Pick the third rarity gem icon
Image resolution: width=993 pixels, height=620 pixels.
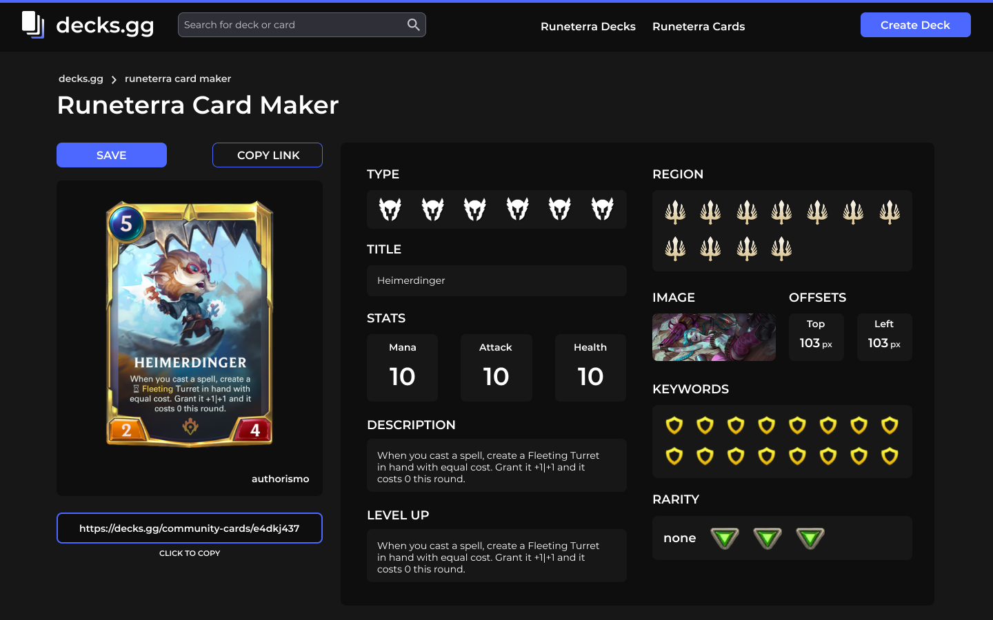tap(810, 538)
